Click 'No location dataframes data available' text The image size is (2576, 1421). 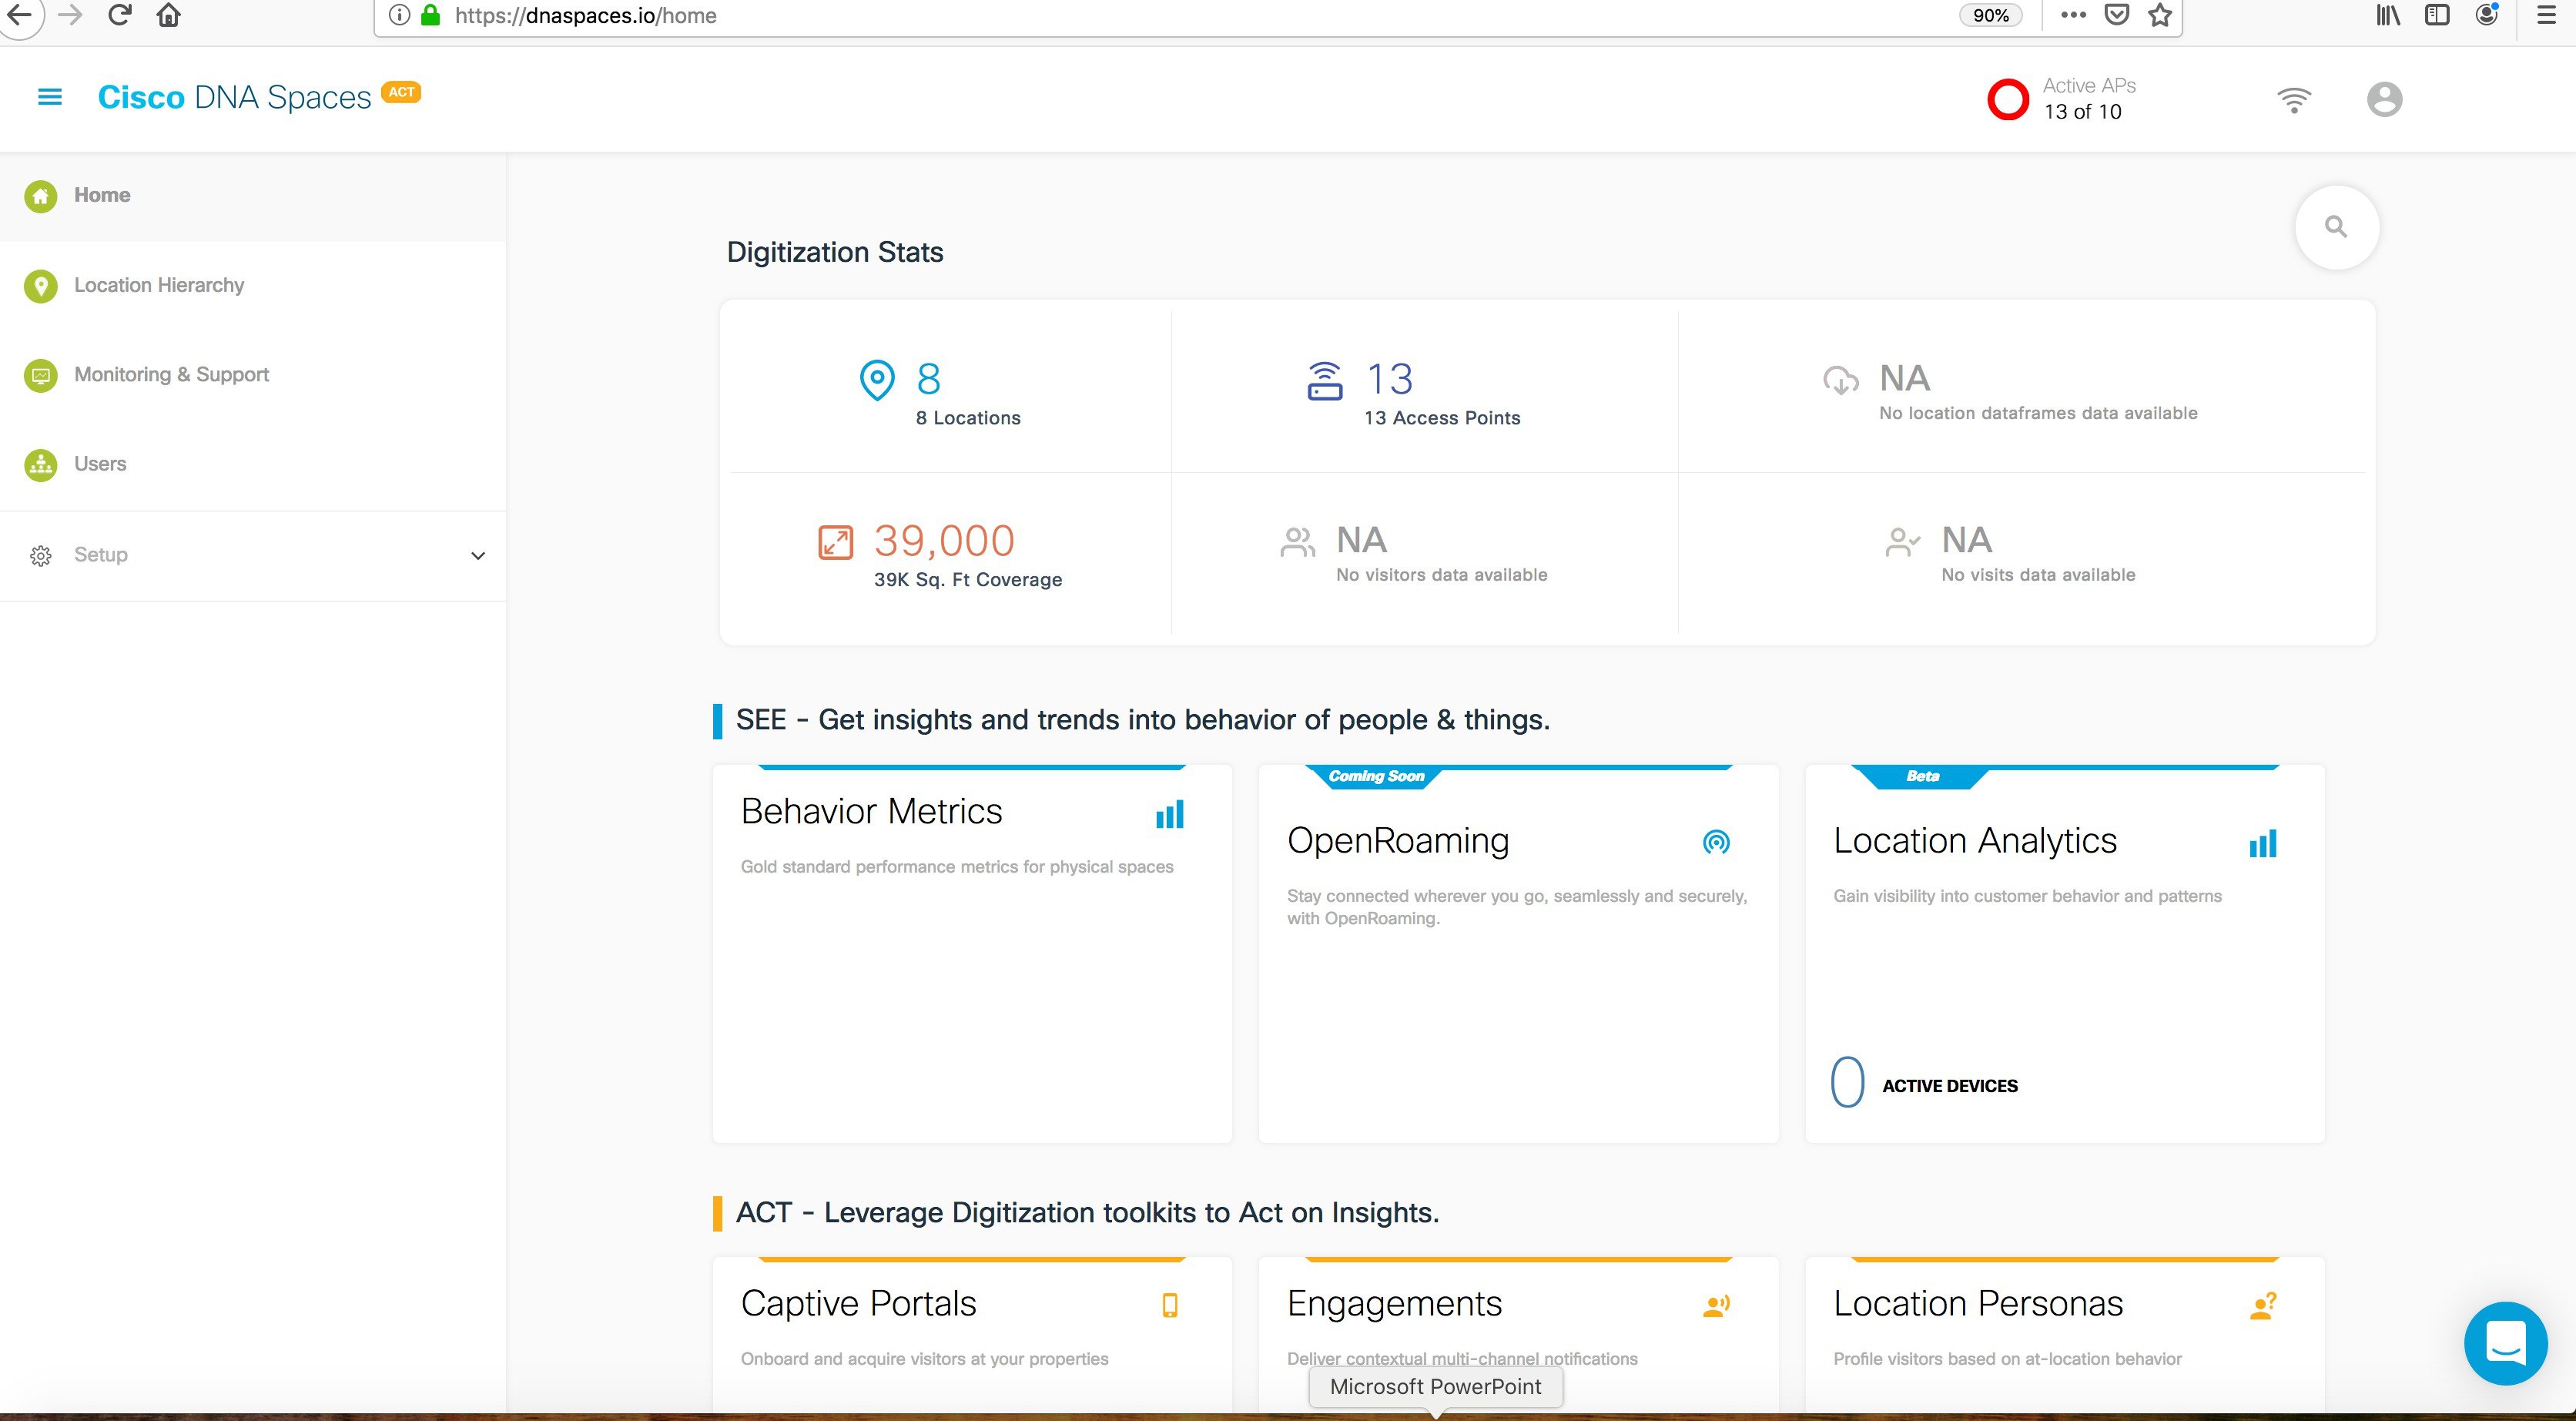point(2038,413)
